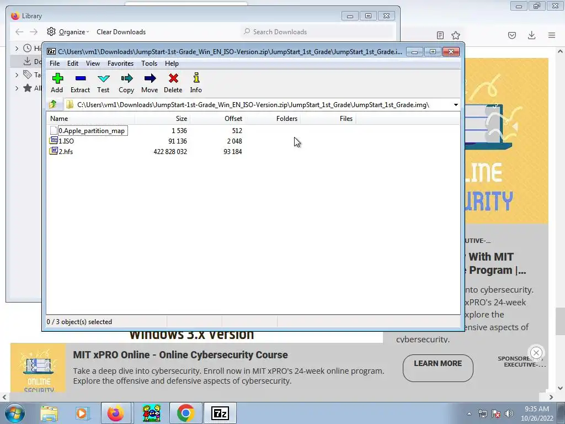Click the Copy toolbar icon
This screenshot has height=424, width=565.
point(126,83)
